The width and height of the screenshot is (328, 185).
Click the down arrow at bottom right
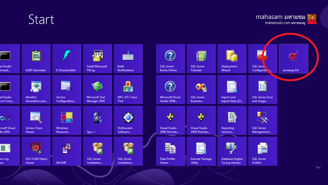tap(318, 167)
